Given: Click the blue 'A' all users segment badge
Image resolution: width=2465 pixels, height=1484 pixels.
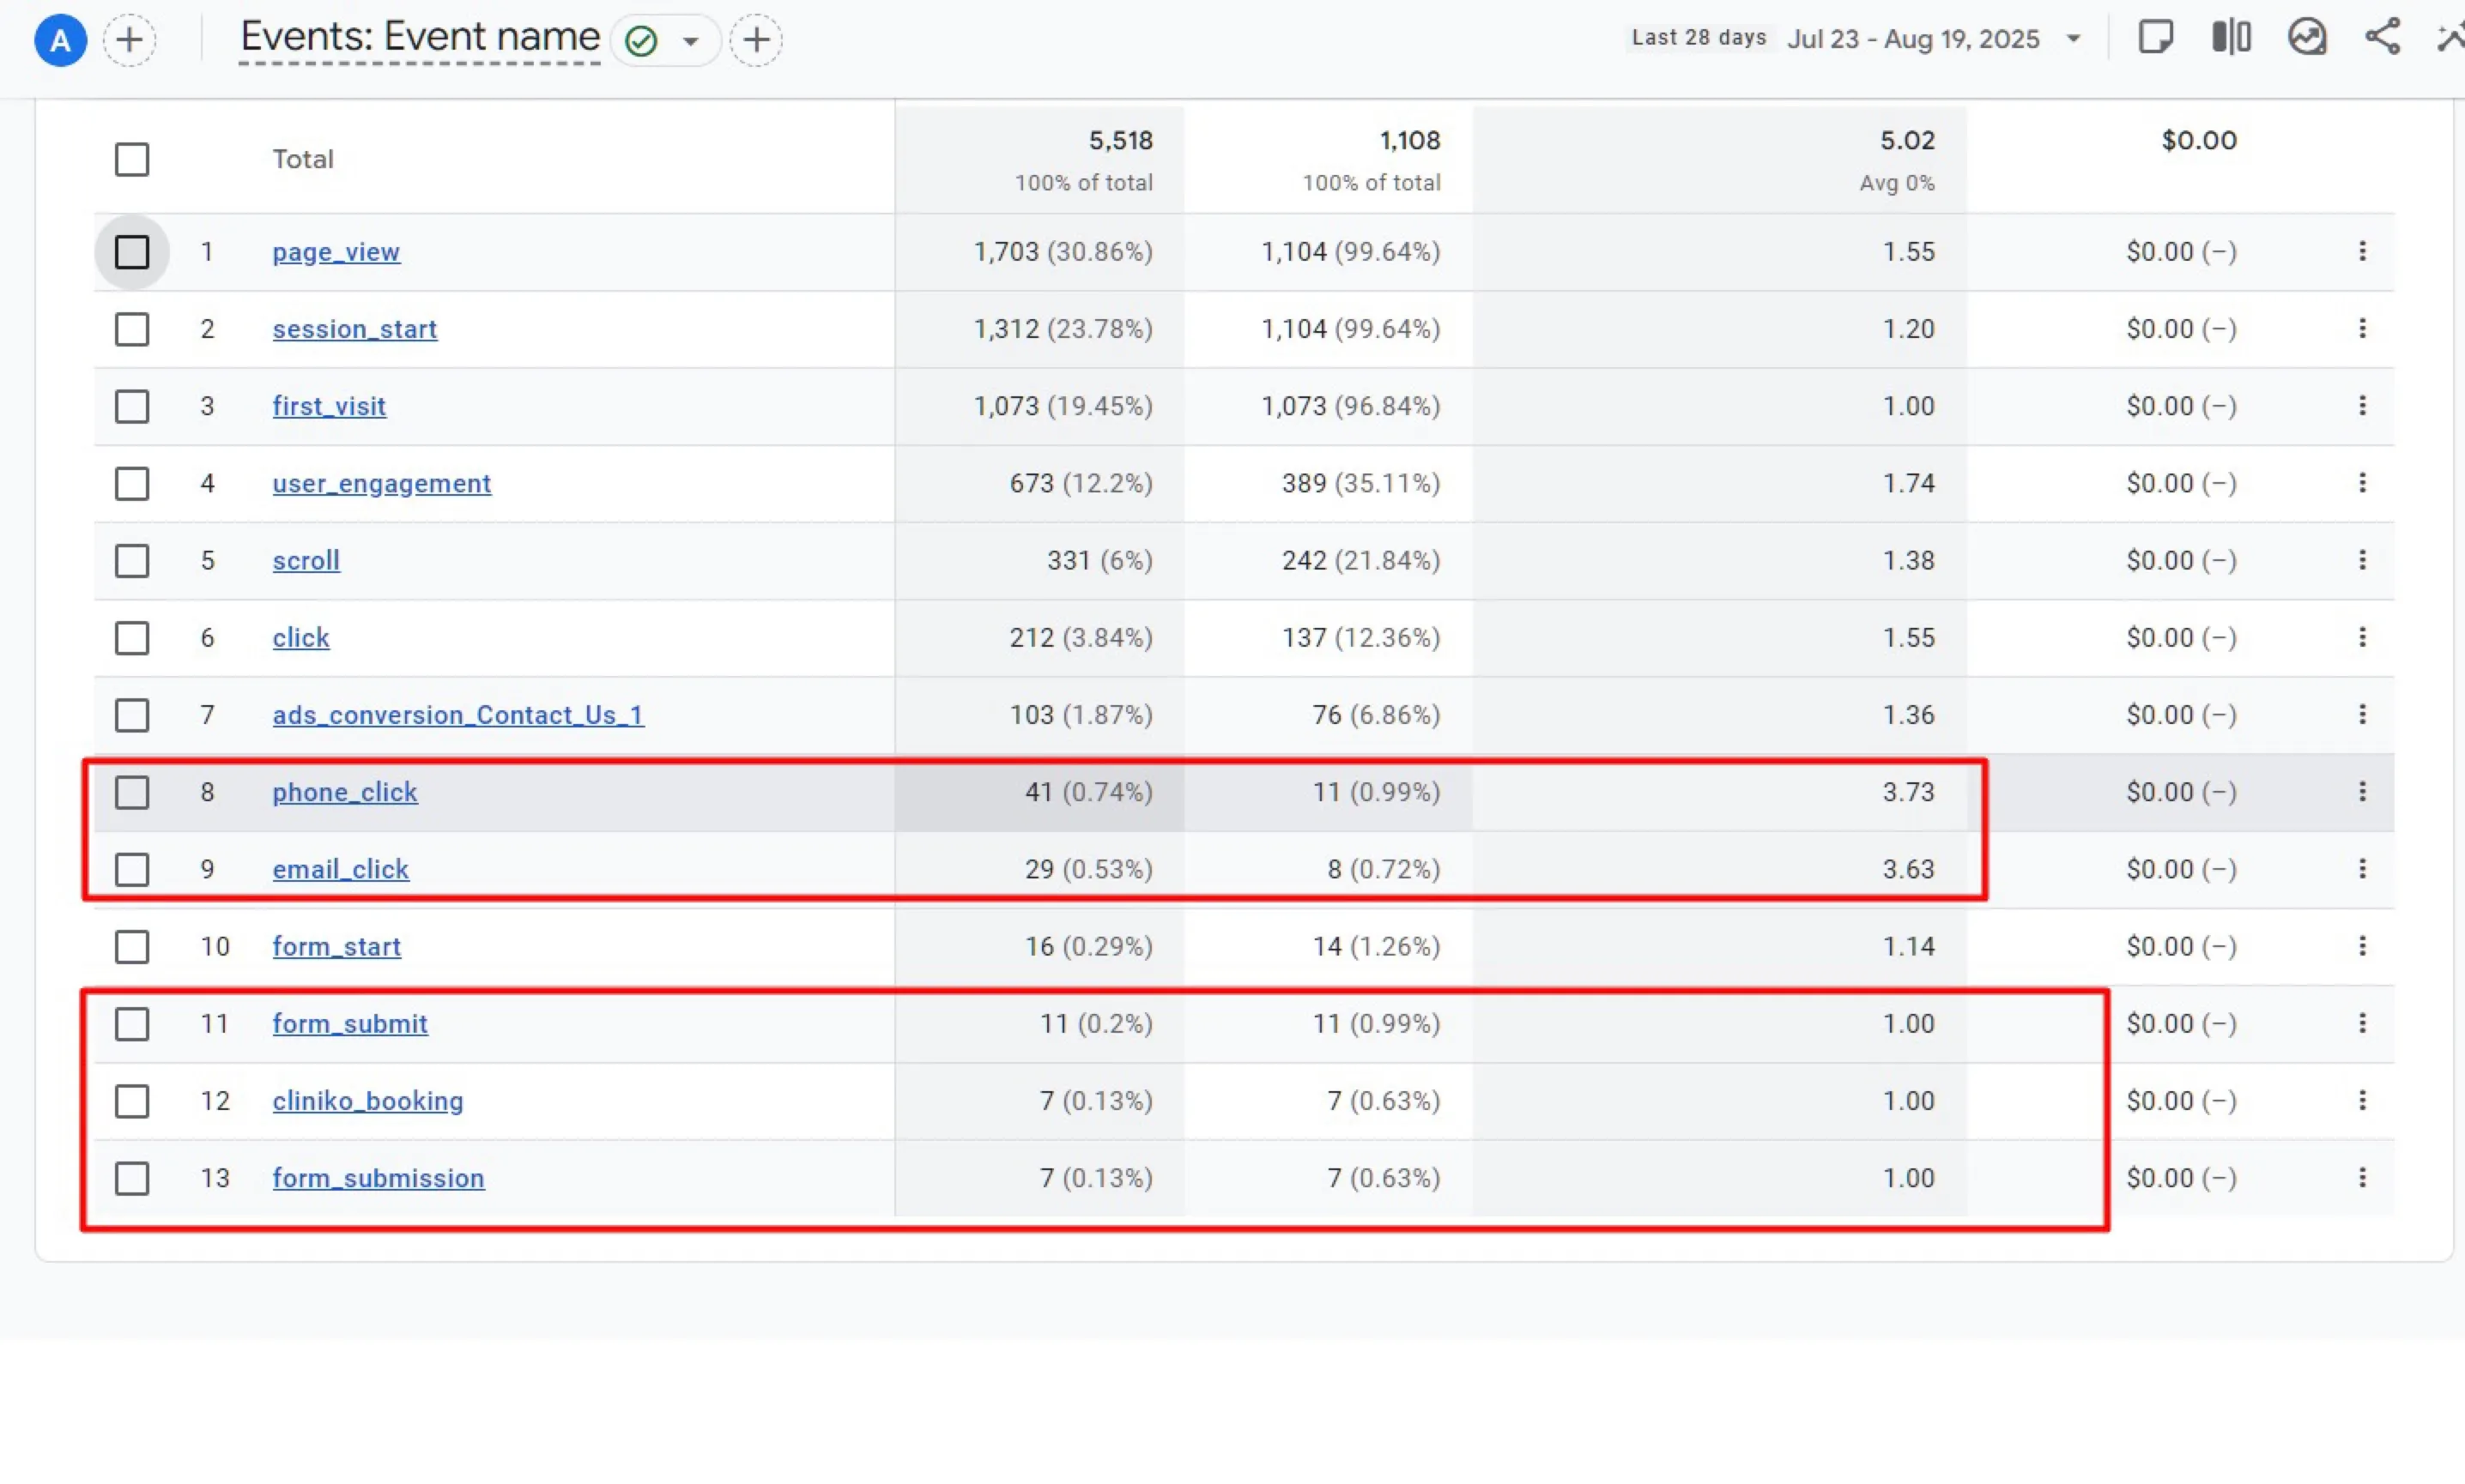Looking at the screenshot, I should click(60, 40).
